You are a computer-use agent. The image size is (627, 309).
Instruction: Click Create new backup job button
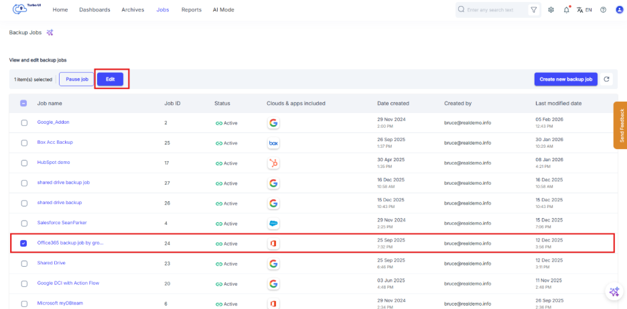click(x=565, y=79)
